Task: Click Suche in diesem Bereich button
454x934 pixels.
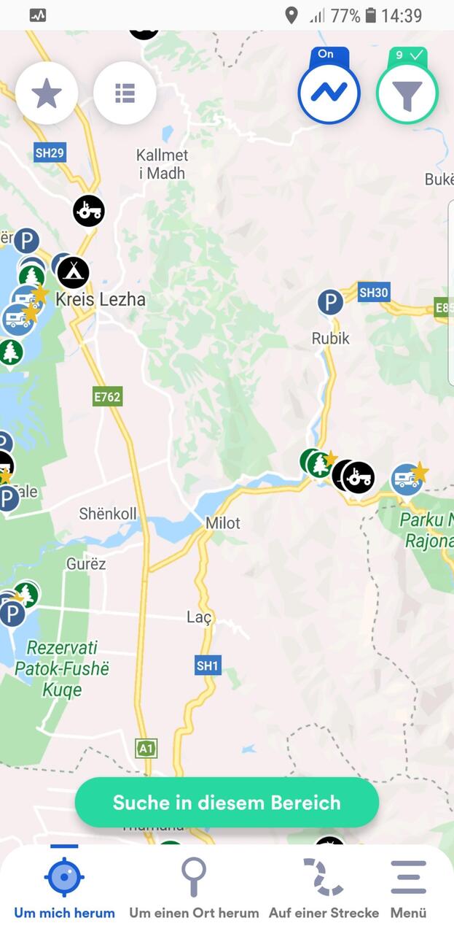Action: click(227, 803)
